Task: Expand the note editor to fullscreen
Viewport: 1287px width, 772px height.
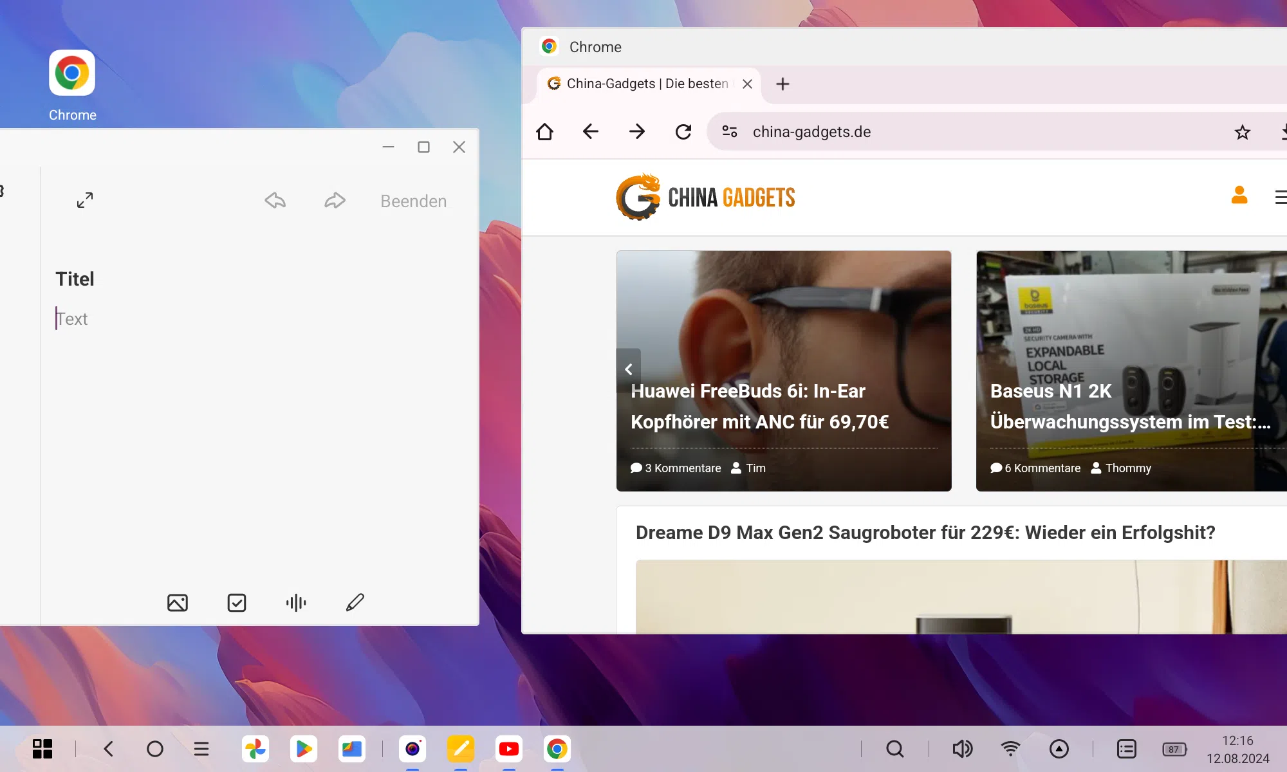Action: coord(85,200)
